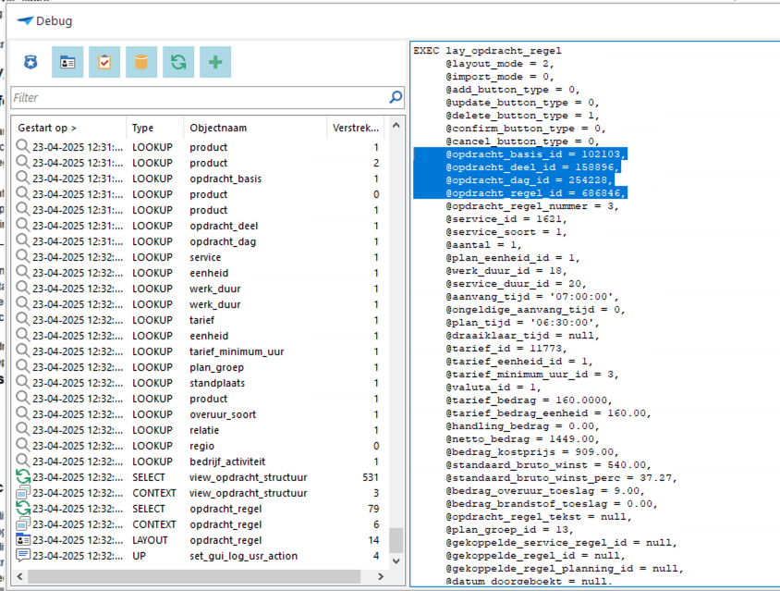Sort by the Gestart op column header
Viewport: 780px width, 591px height.
[68, 128]
